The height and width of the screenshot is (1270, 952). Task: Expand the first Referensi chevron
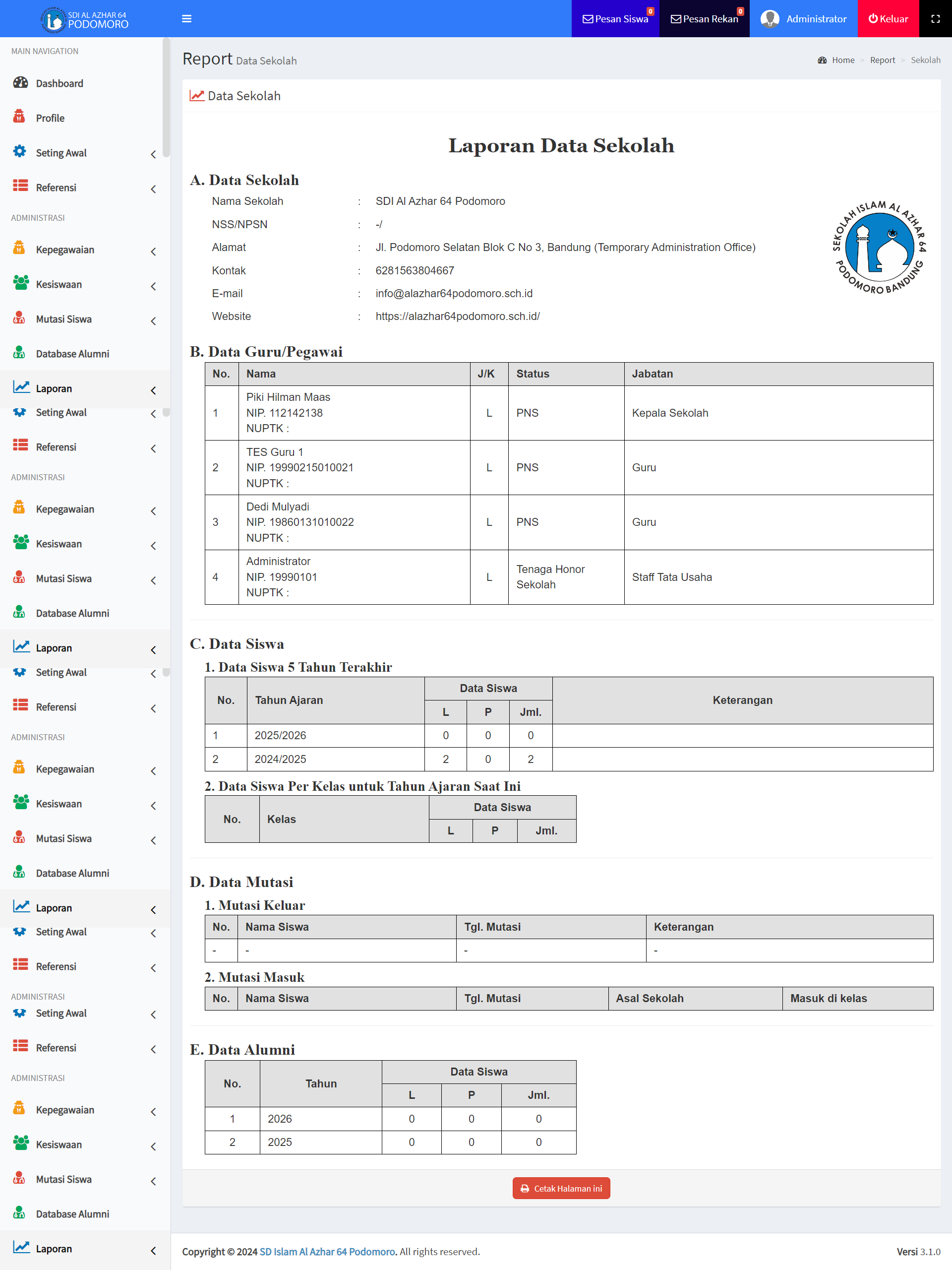(x=153, y=189)
